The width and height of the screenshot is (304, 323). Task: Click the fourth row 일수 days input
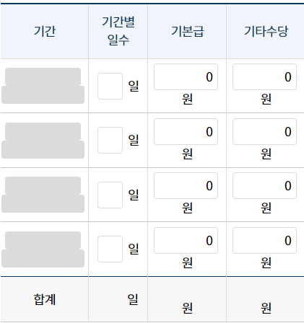110,249
